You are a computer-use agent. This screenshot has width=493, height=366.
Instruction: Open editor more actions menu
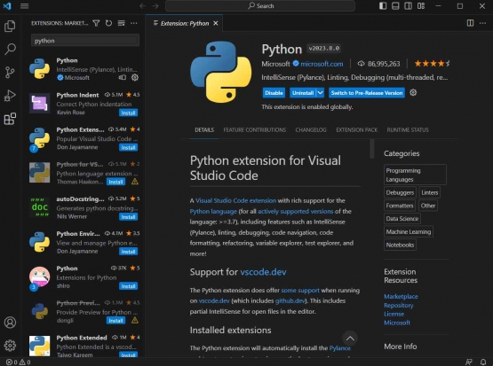coord(482,23)
